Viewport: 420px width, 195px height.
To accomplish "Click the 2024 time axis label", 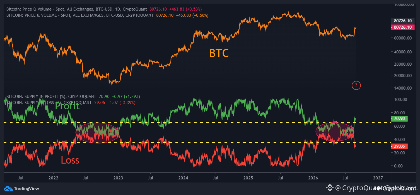I will coord(183,177).
